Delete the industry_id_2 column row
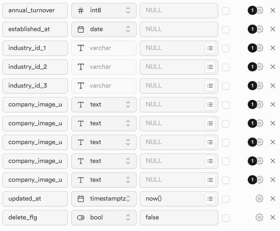This screenshot has width=280, height=231. [x=273, y=67]
